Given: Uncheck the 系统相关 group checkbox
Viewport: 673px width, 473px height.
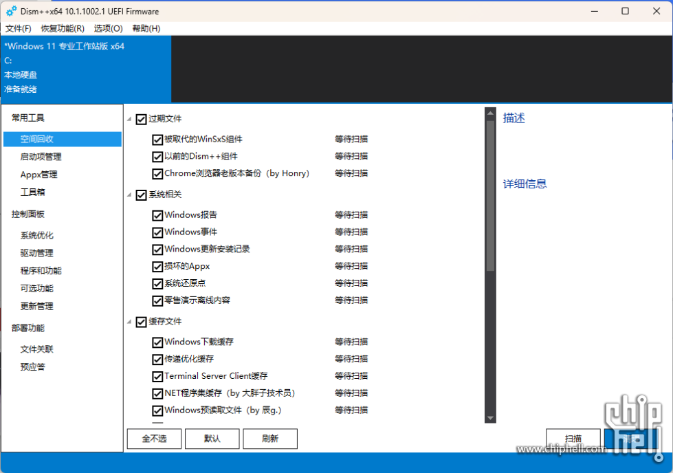Looking at the screenshot, I should click(x=141, y=195).
